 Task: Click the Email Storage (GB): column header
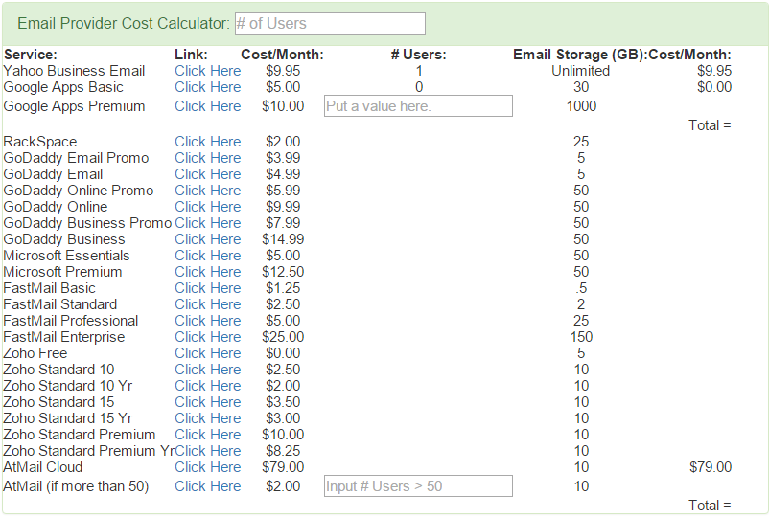tap(580, 55)
